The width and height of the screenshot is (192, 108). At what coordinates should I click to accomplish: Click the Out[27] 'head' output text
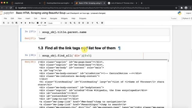[x=42, y=38]
